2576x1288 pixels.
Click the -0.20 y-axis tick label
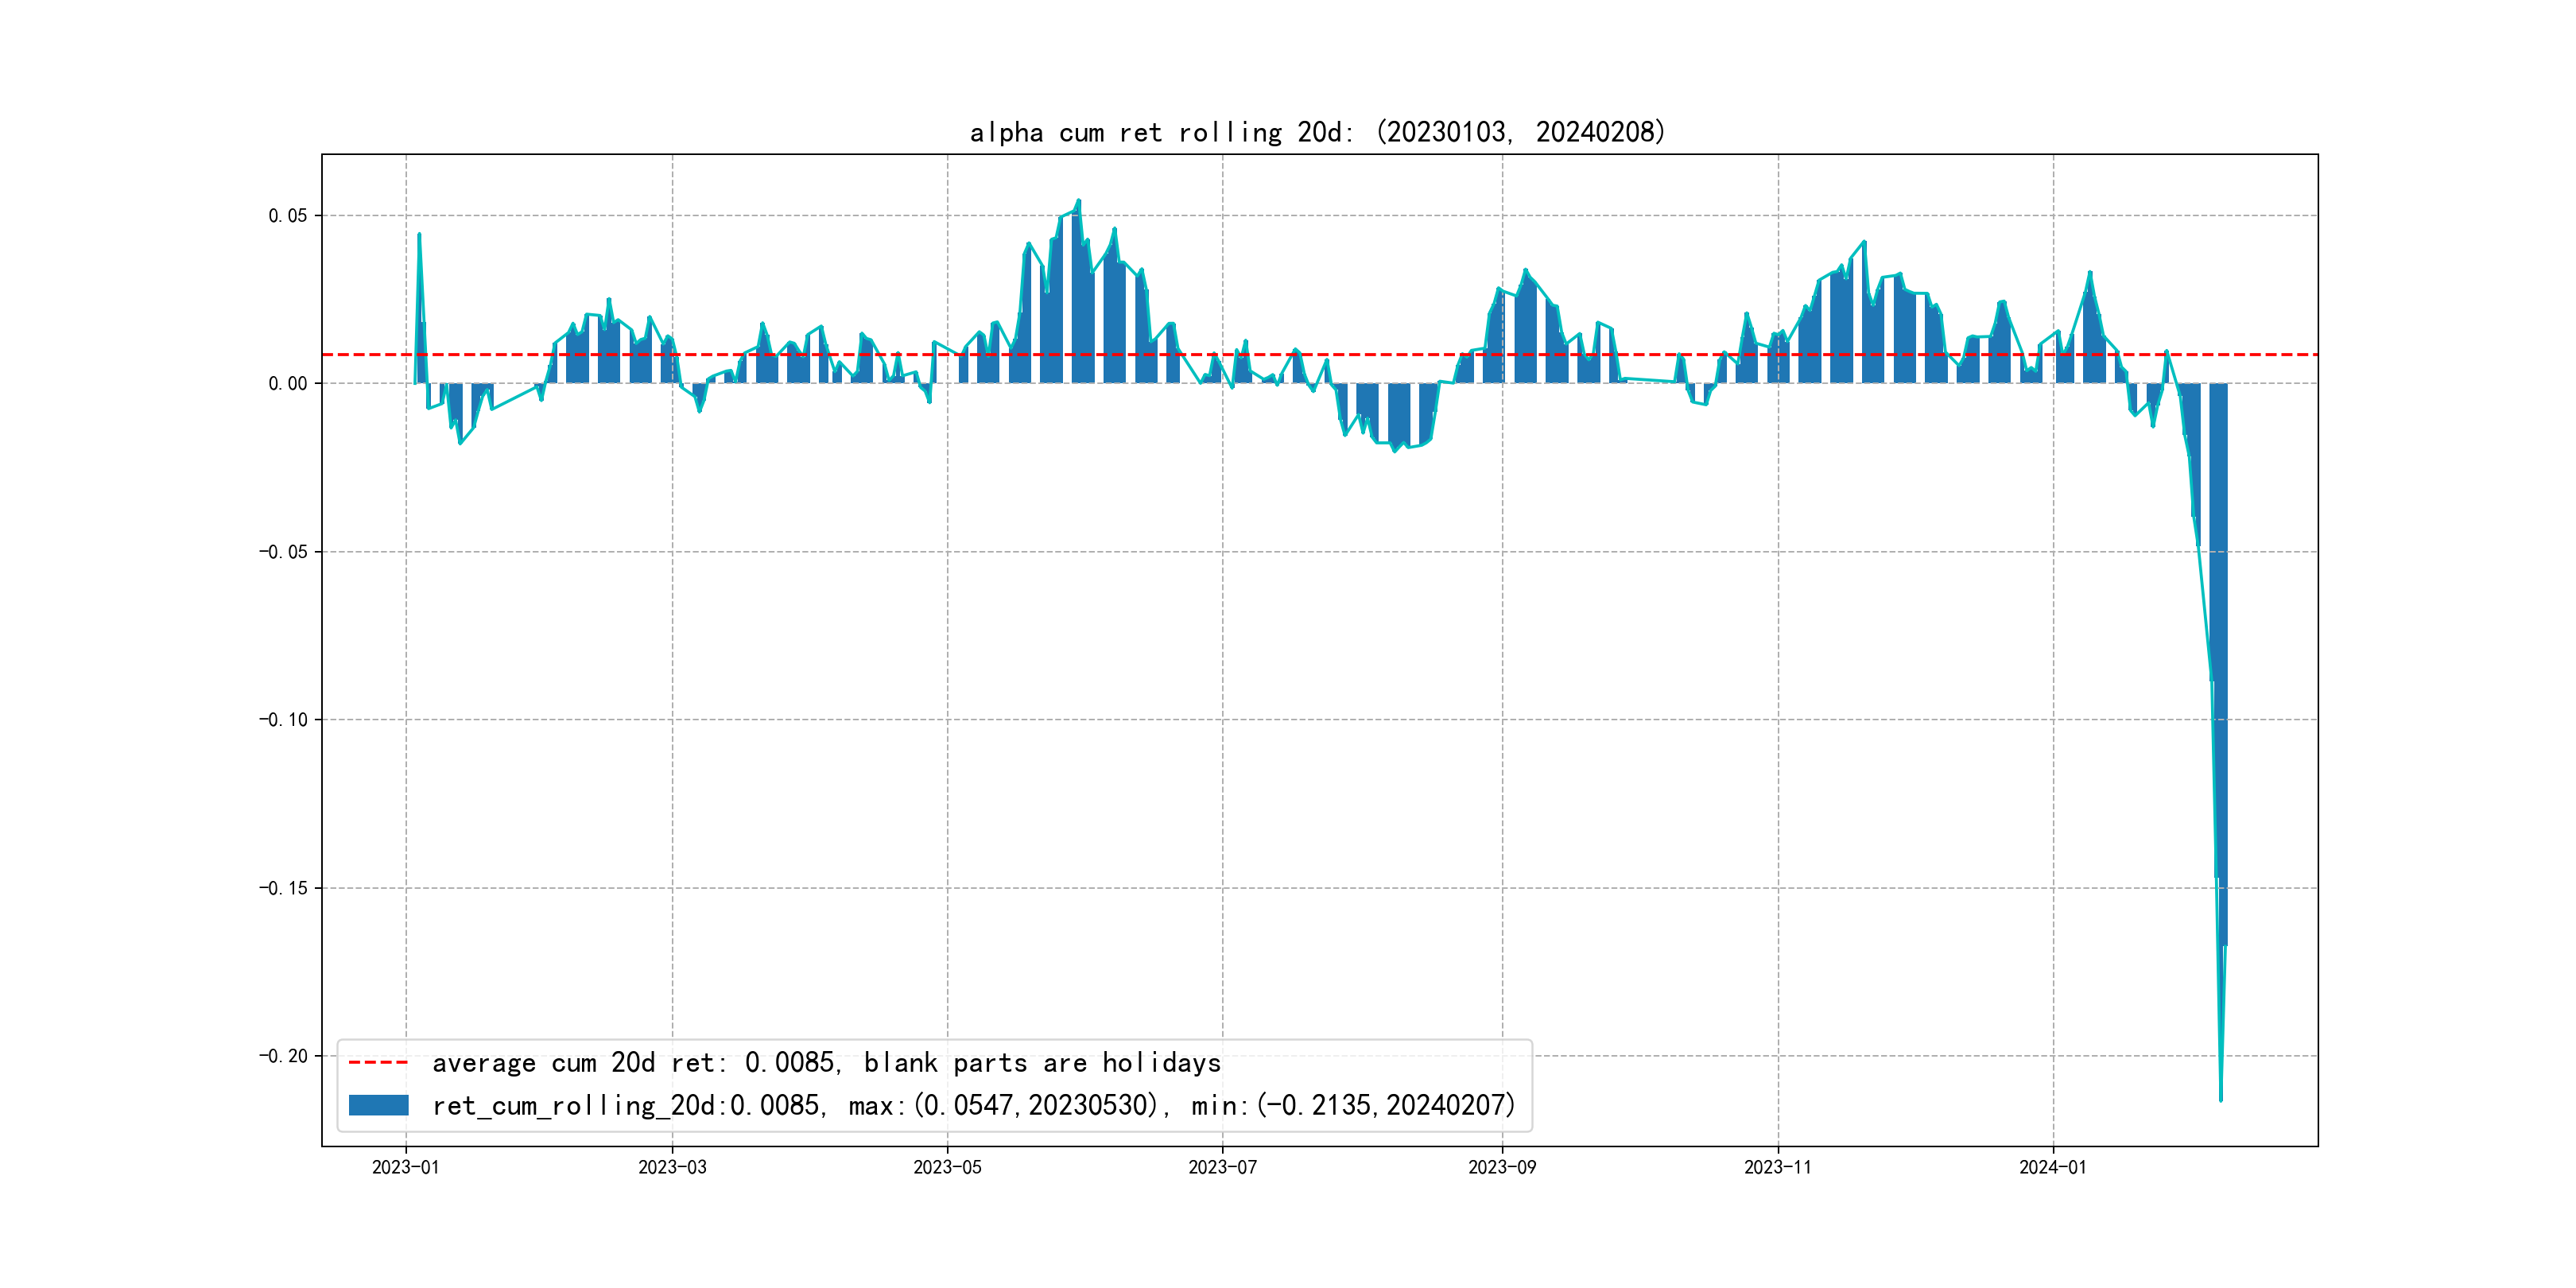click(283, 1056)
